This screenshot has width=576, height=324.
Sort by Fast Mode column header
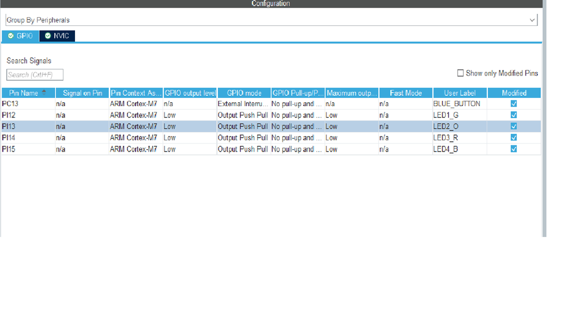pyautogui.click(x=406, y=93)
